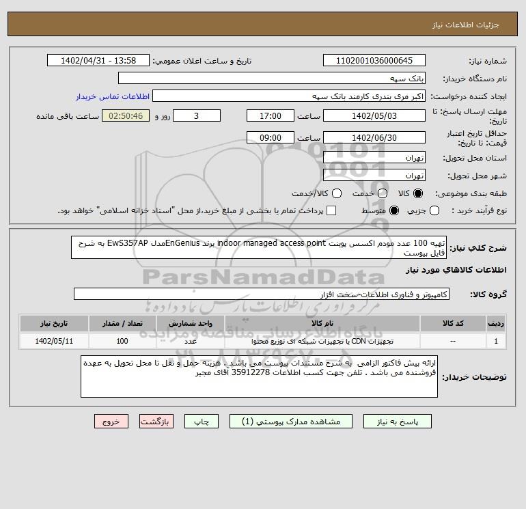Click the public announcement date field 1402/04/31 - 13:58
The width and height of the screenshot is (526, 509).
click(98, 60)
